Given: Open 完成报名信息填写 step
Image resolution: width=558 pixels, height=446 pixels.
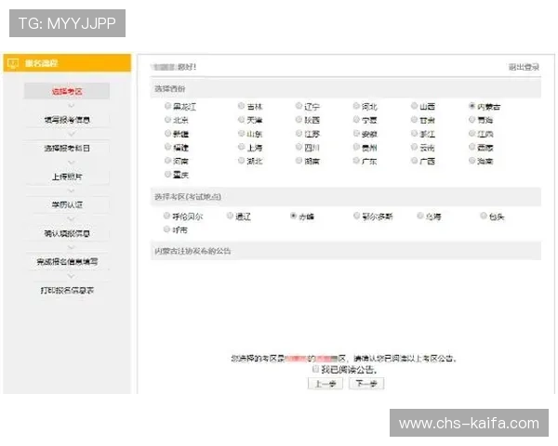Looking at the screenshot, I should pos(67,262).
